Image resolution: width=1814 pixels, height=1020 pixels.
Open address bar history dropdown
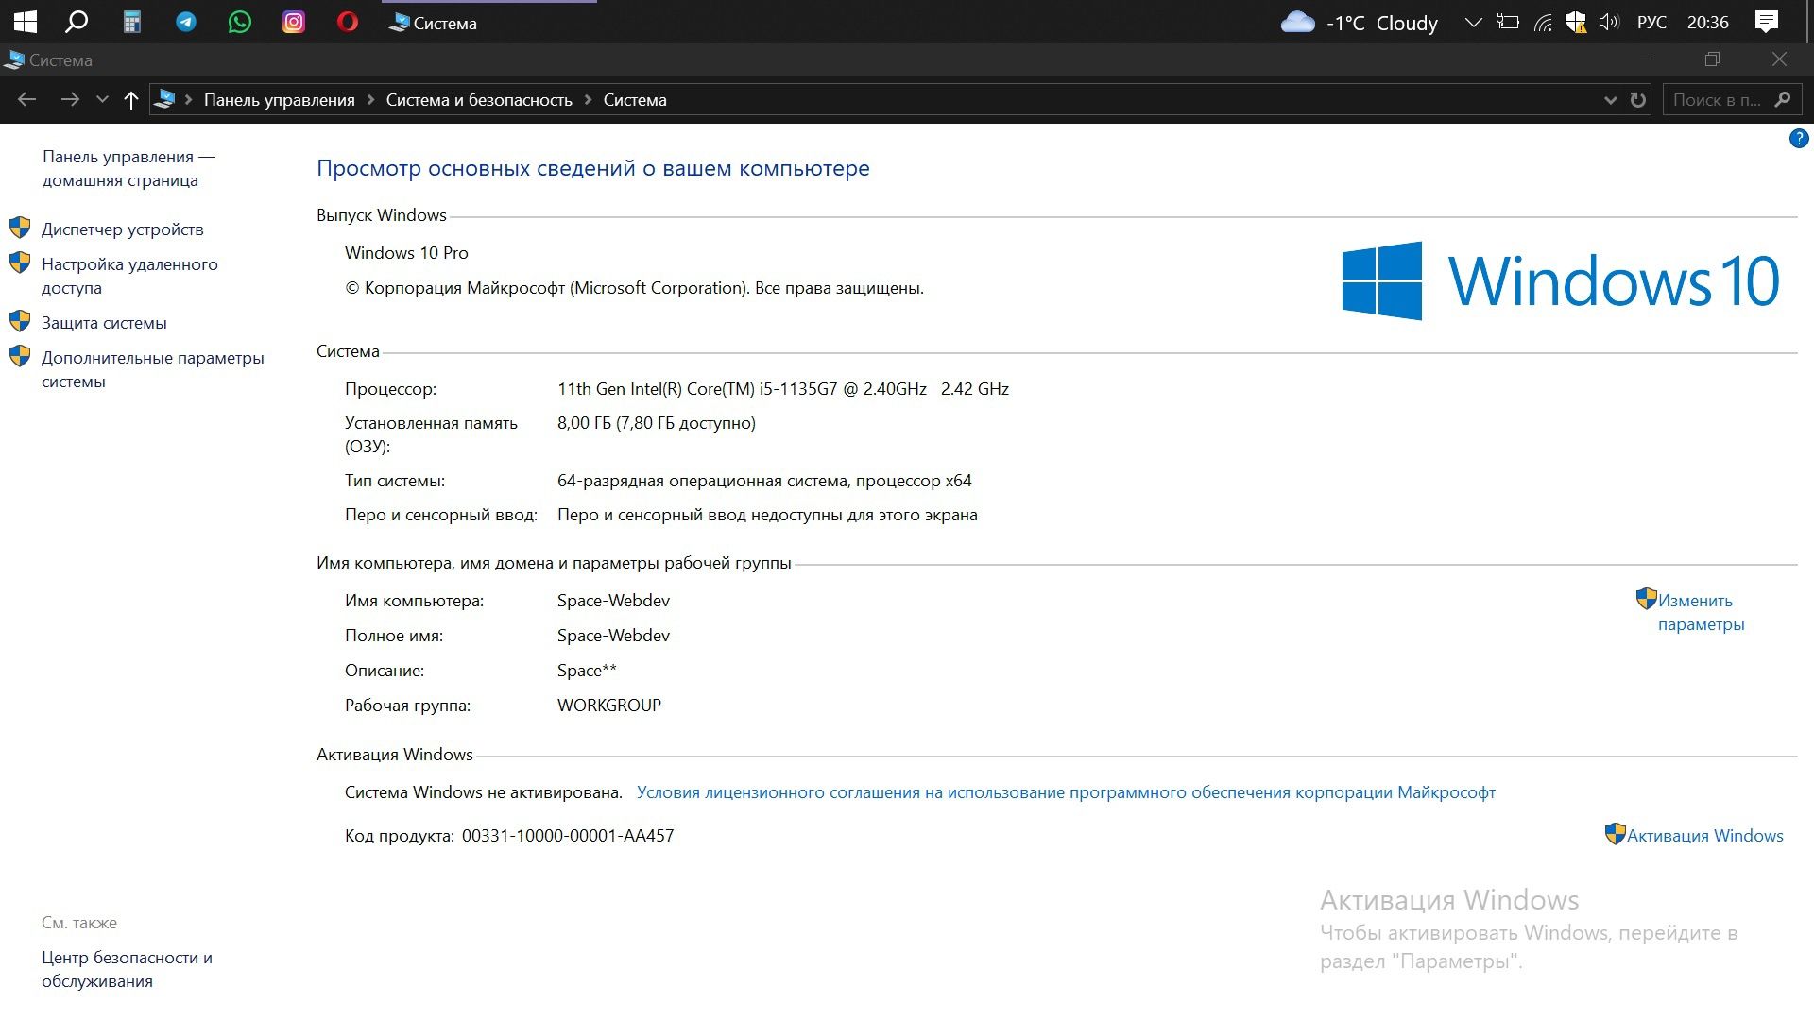pos(1611,100)
